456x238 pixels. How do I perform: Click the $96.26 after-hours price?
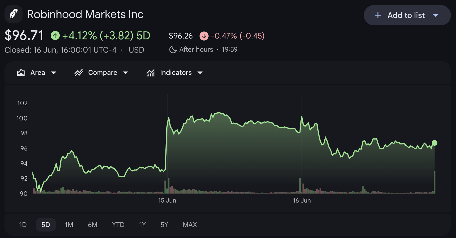[181, 36]
